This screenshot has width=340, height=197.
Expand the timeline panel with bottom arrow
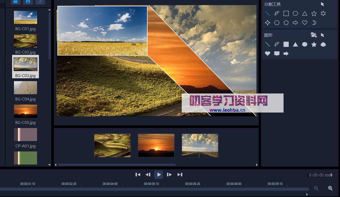click(307, 194)
